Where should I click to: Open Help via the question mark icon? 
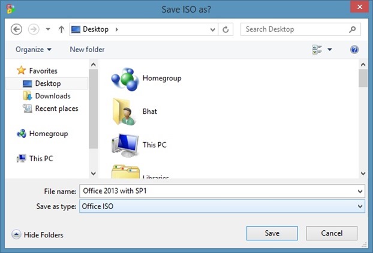click(354, 50)
